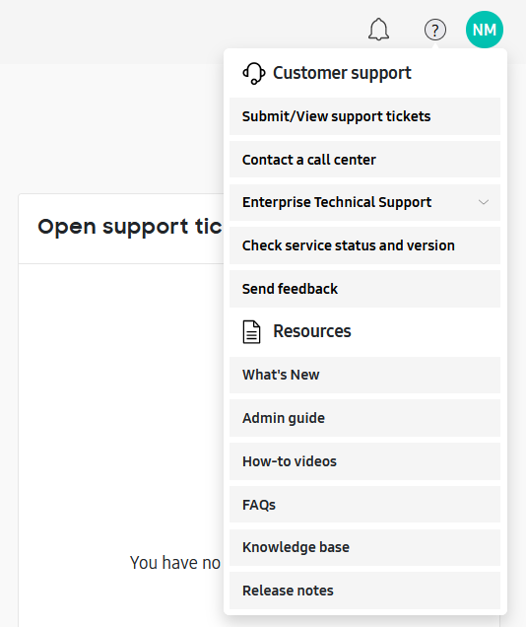The height and width of the screenshot is (627, 526).
Task: Click the Open support tickets card heading
Action: click(130, 227)
